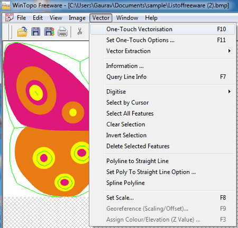Click the Print icon in toolbar
The width and height of the screenshot is (238, 228).
click(62, 32)
